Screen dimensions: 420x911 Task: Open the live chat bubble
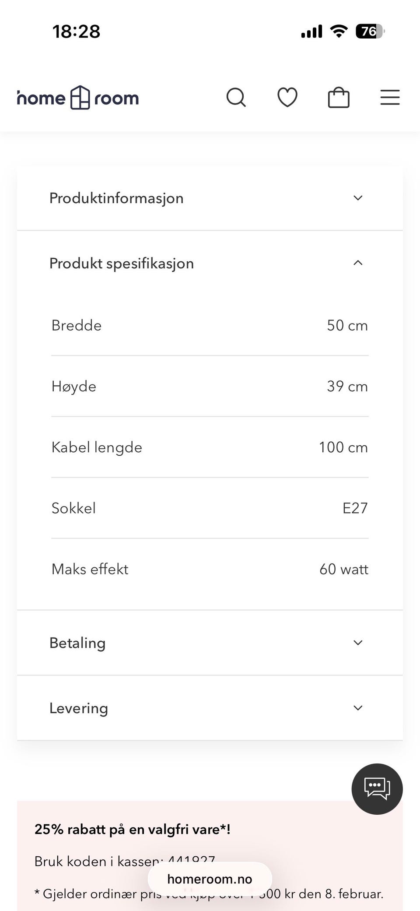(377, 789)
